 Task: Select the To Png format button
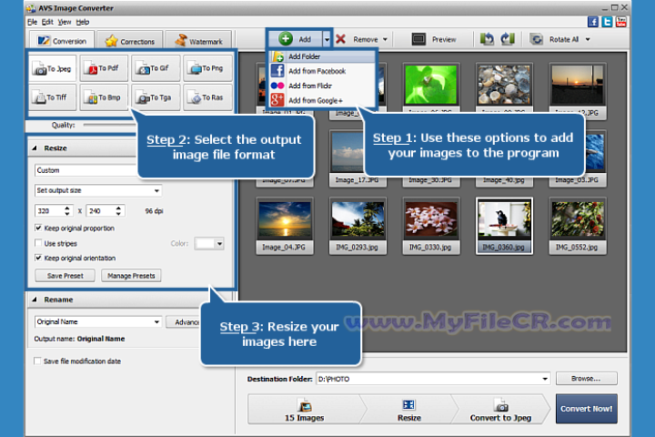tap(207, 68)
